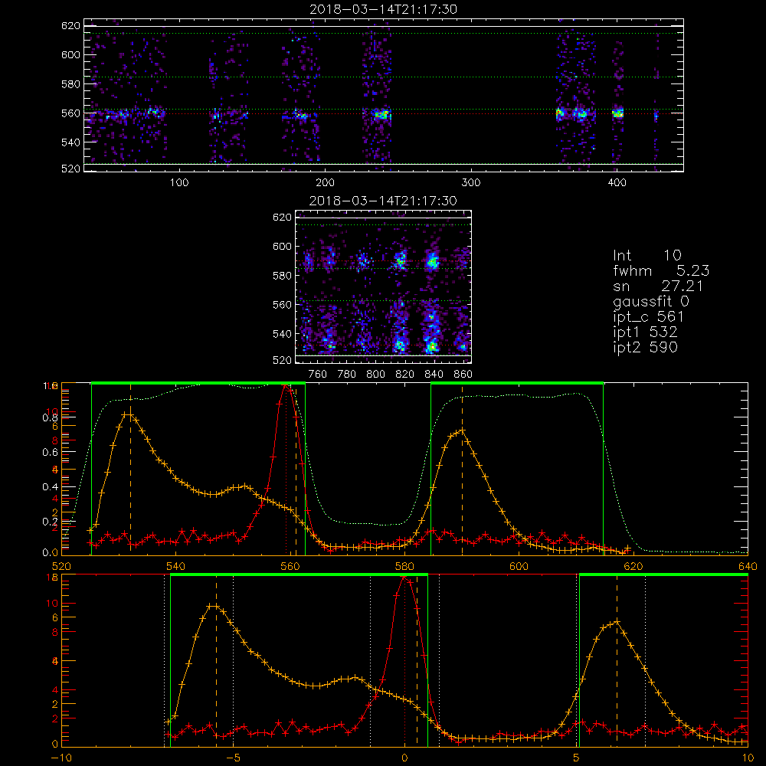Click the 540 label on middle image y-axis
Screen dimensions: 766x766
click(x=283, y=334)
